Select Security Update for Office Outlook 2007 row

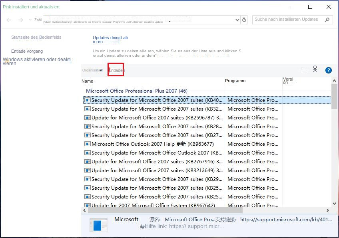pyautogui.click(x=207, y=153)
